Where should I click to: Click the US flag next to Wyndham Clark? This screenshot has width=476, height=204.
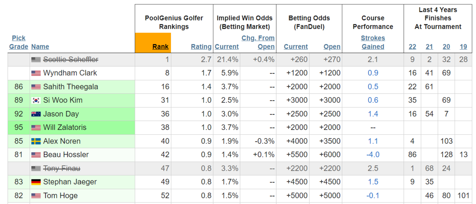36,73
